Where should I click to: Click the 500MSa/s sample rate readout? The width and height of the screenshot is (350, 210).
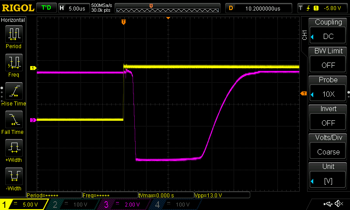[x=101, y=5]
